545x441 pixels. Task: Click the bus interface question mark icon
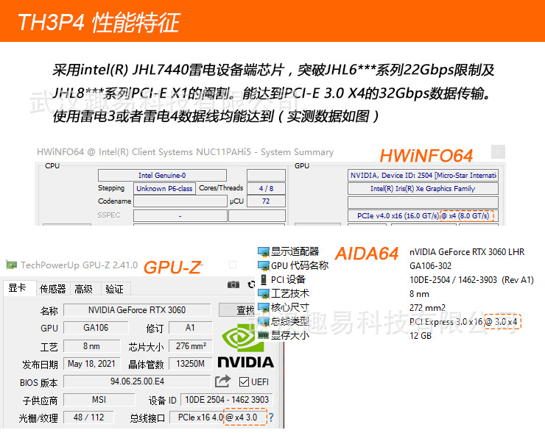coord(271,417)
